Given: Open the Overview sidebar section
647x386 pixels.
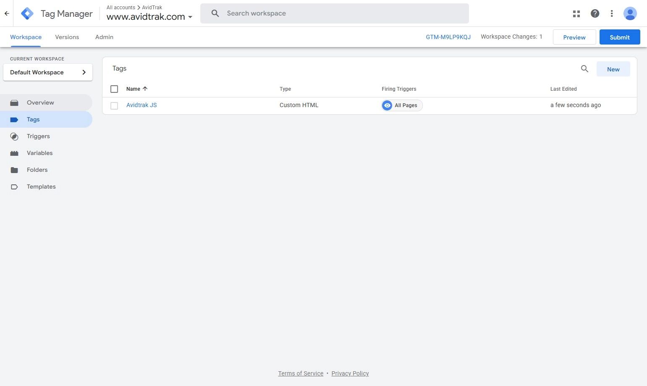Looking at the screenshot, I should click(14, 102).
